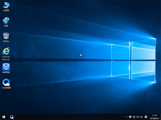Open the 回收站 Recycle Bin icon
The height and width of the screenshot is (120, 161).
point(6,36)
